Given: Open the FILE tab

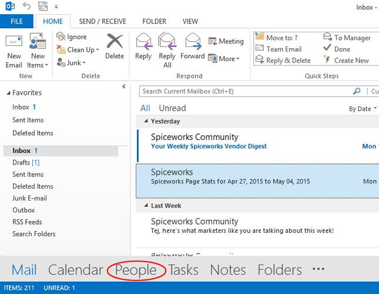Looking at the screenshot, I should click(16, 21).
